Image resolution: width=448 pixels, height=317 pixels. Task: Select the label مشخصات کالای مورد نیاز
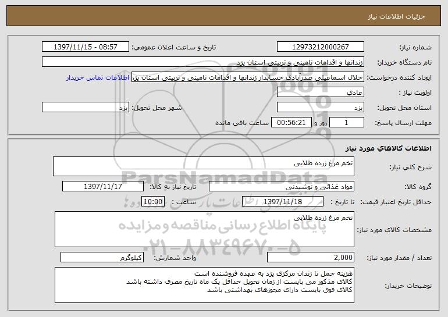coord(394,230)
